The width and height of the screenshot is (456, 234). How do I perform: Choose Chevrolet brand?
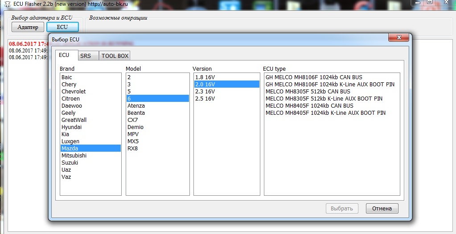(90, 92)
